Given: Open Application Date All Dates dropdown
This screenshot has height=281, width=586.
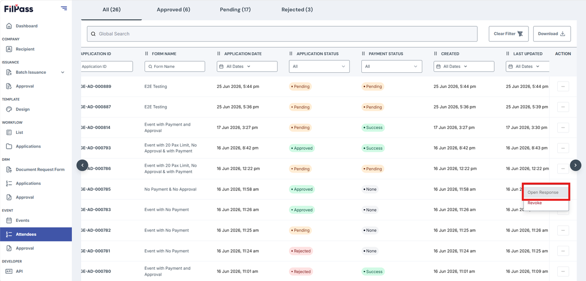Looking at the screenshot, I should [x=247, y=66].
